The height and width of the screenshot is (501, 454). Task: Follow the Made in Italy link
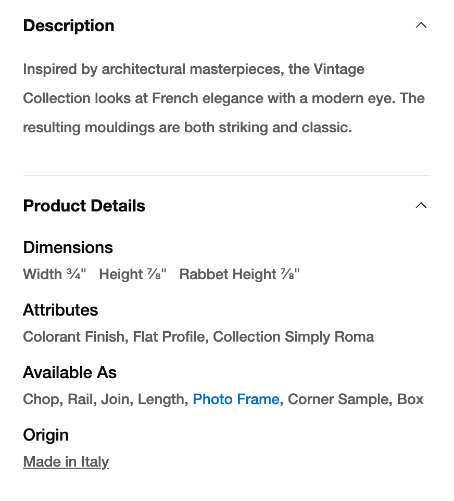click(x=66, y=462)
